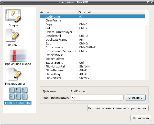Focus the Горячие клавиши input field
The width and height of the screenshot is (154, 125).
click(x=97, y=98)
